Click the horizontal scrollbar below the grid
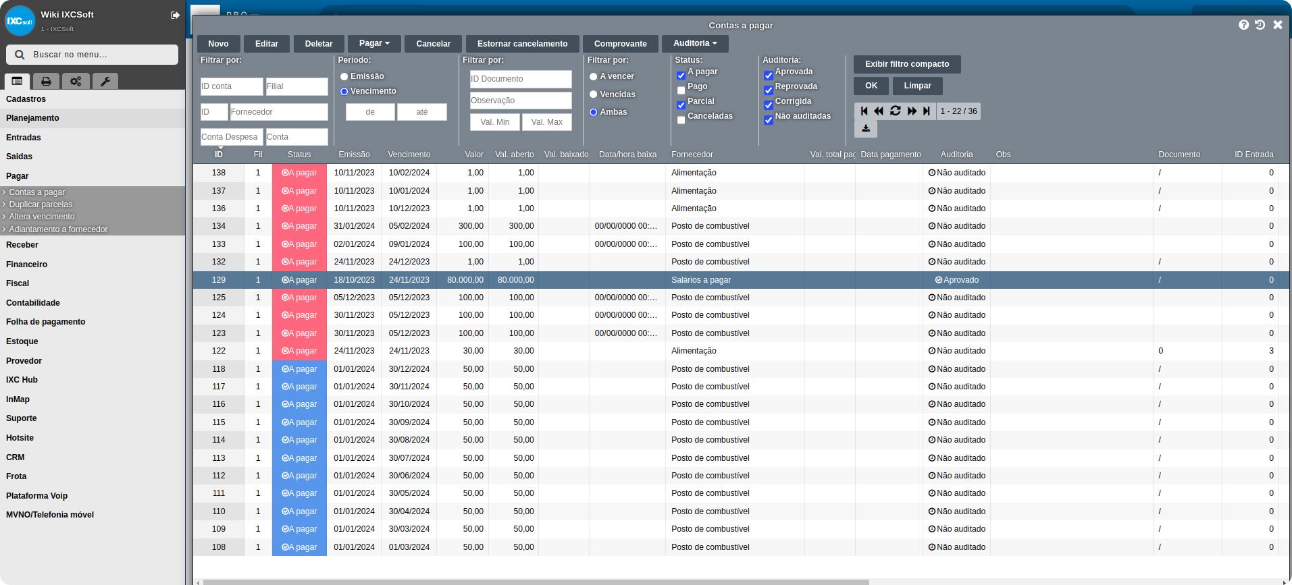1292x585 pixels. (536, 582)
